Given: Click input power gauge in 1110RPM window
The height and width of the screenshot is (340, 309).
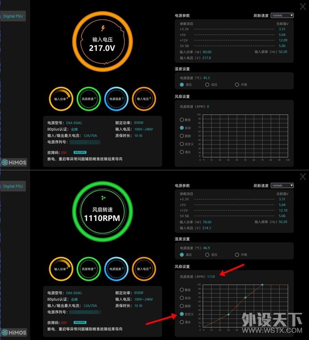Looking at the screenshot, I should click(x=61, y=269).
